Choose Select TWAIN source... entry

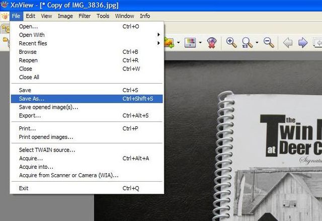(87, 150)
